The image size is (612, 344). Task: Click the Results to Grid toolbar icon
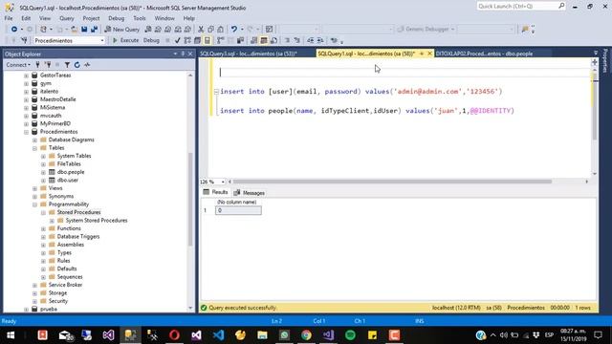coord(264,40)
